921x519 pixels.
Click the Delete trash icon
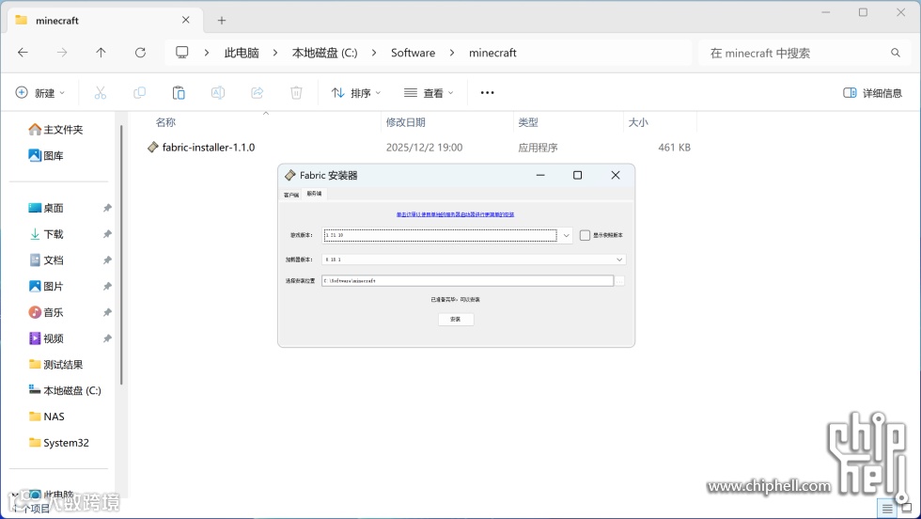(x=297, y=92)
